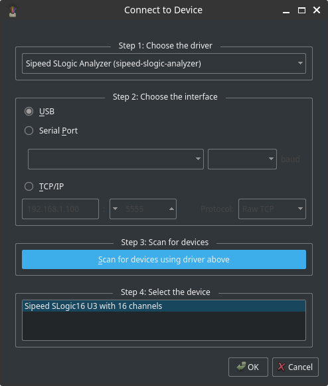Screen dimensions: 328x386
Task: Click the green arrow icon on OK
Action: click(241, 367)
